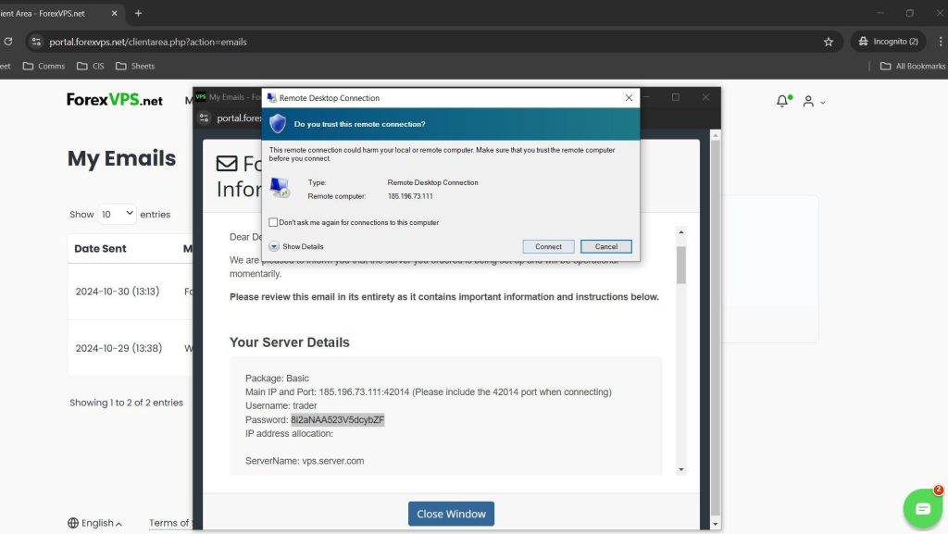Open the site information icon in address bar
The height and width of the screenshot is (534, 948).
click(36, 42)
